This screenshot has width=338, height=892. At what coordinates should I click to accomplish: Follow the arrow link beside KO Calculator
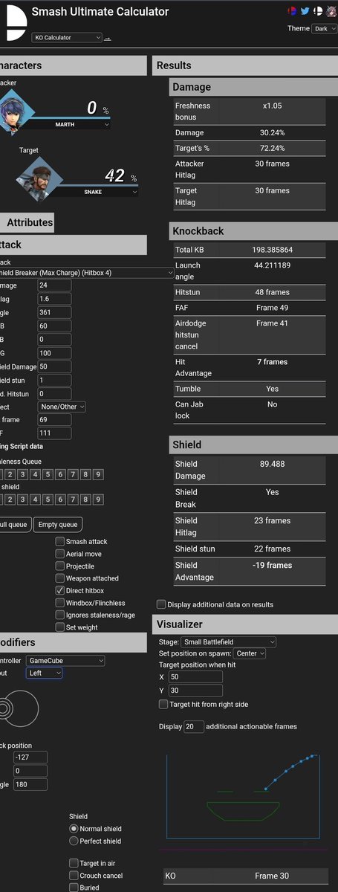[x=108, y=38]
